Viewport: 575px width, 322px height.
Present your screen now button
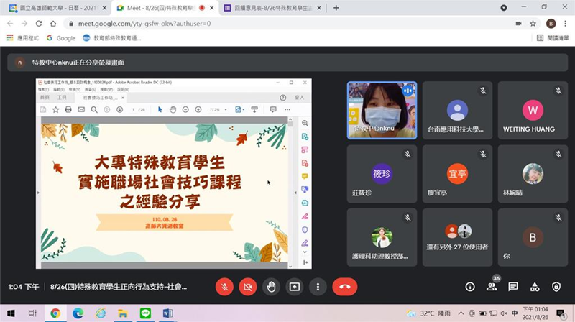click(295, 287)
